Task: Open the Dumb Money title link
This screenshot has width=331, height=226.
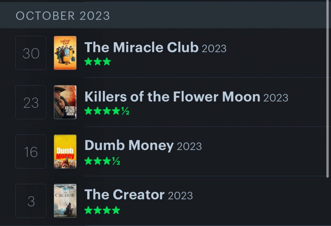Action: coord(129,146)
